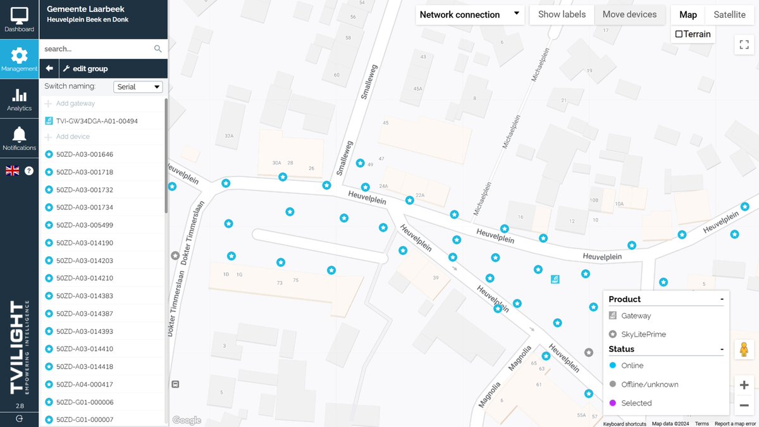759x427 pixels.
Task: Collapse the Status legend section
Action: coord(722,349)
